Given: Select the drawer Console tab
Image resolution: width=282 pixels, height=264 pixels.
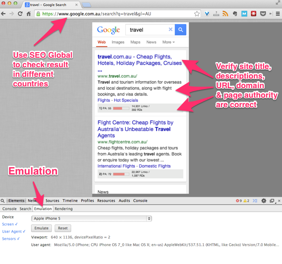Looking at the screenshot, I should (10, 209).
